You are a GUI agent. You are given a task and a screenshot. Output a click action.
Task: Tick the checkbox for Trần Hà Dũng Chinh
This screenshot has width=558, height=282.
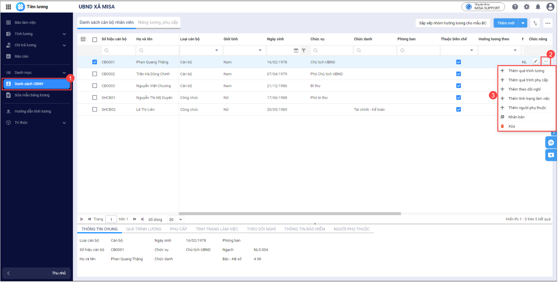[95, 74]
